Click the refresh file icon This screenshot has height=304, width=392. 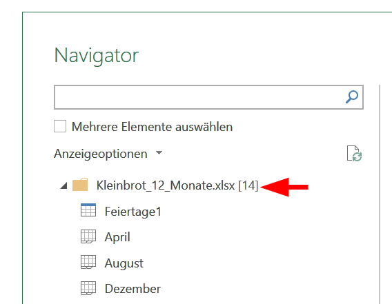pos(354,153)
